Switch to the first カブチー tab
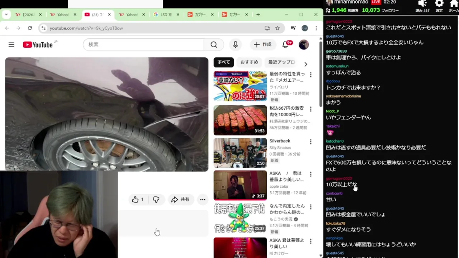 (200, 15)
